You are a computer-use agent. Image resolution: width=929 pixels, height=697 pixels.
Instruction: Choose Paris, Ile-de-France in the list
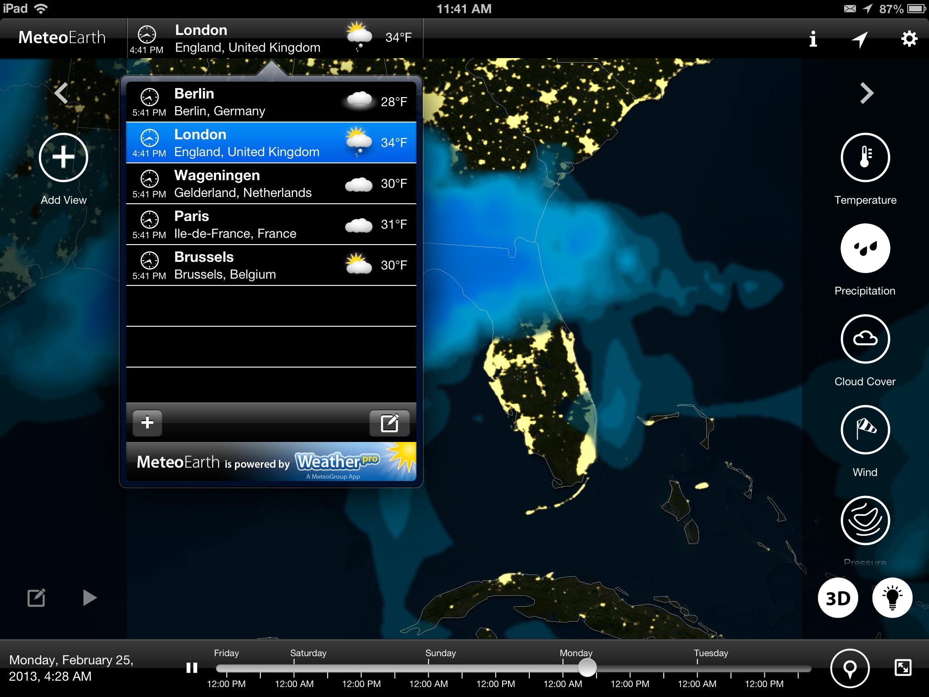click(271, 225)
